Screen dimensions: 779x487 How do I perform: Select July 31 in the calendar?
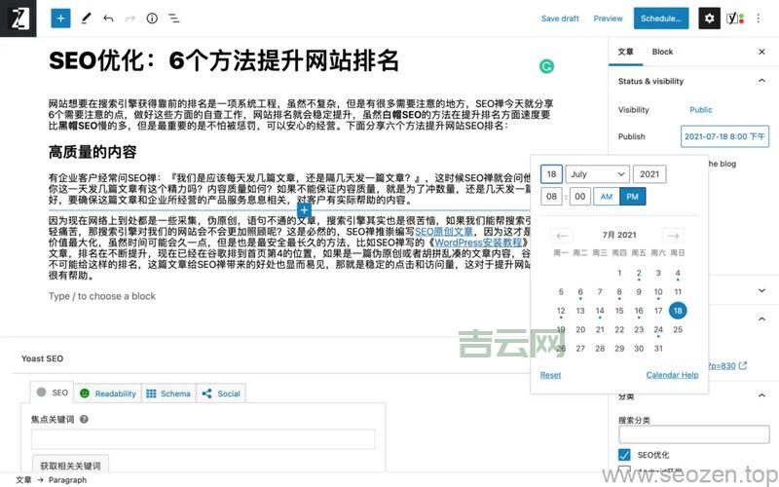(x=658, y=349)
